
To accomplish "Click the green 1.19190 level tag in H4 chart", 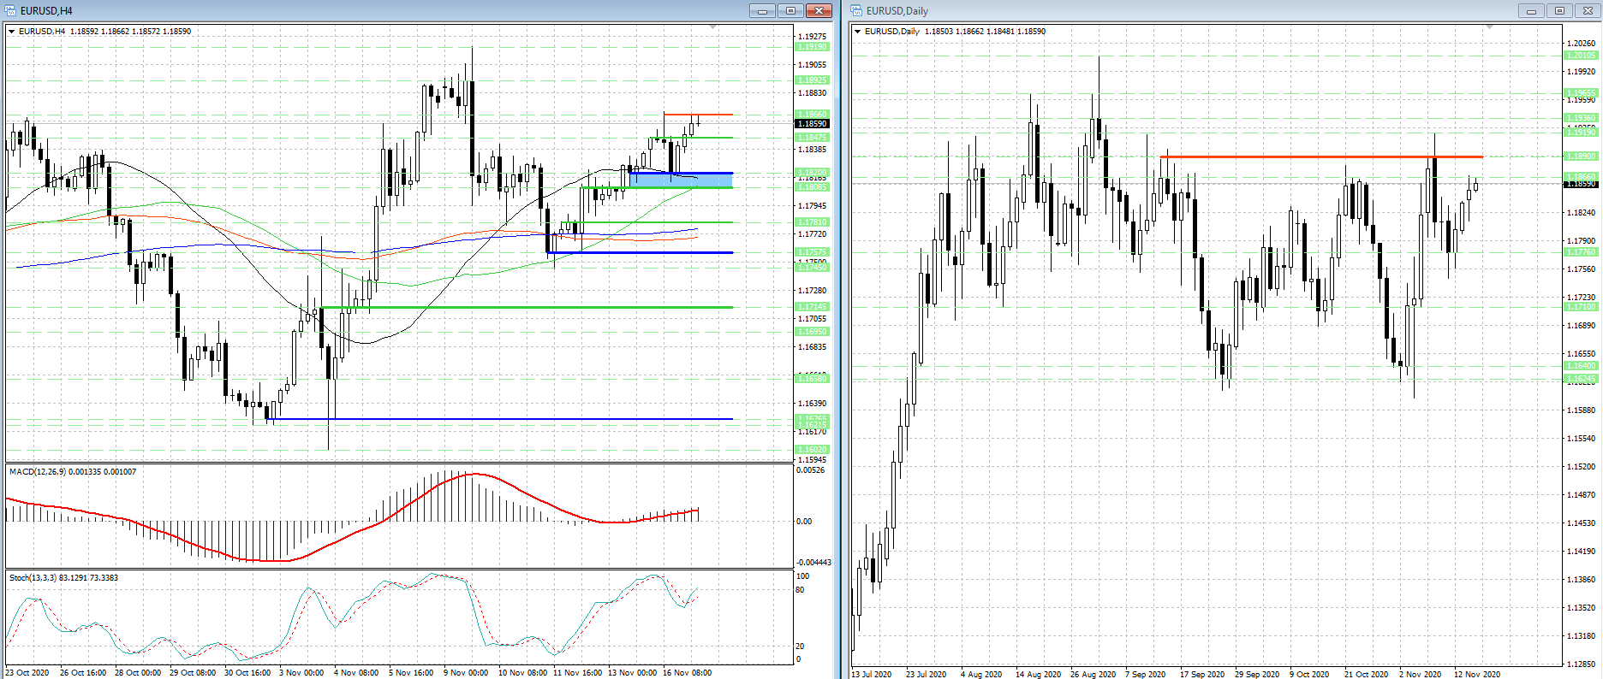I will 813,47.
